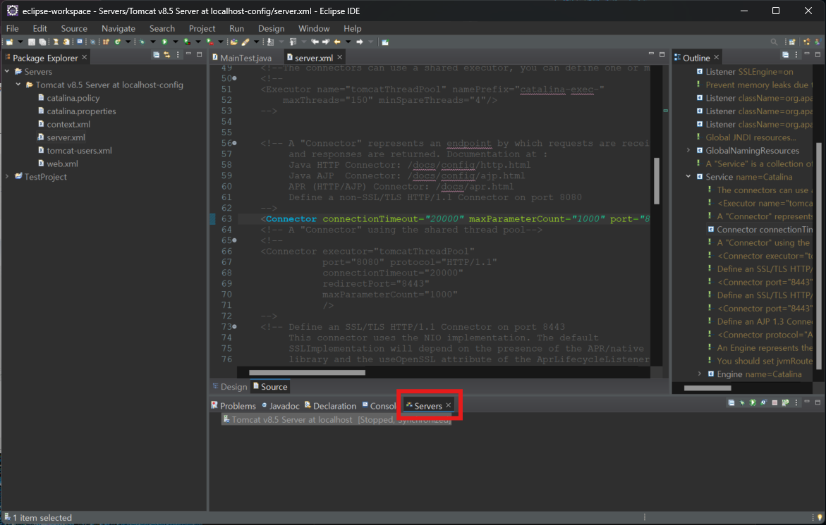826x525 pixels.
Task: Collapse all in Package Explorer
Action: [x=156, y=55]
